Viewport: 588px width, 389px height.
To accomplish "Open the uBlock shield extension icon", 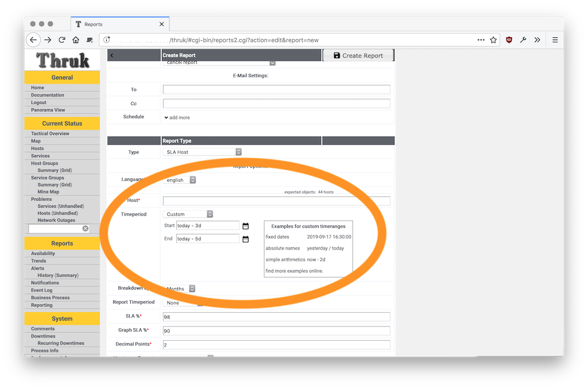I will click(509, 40).
